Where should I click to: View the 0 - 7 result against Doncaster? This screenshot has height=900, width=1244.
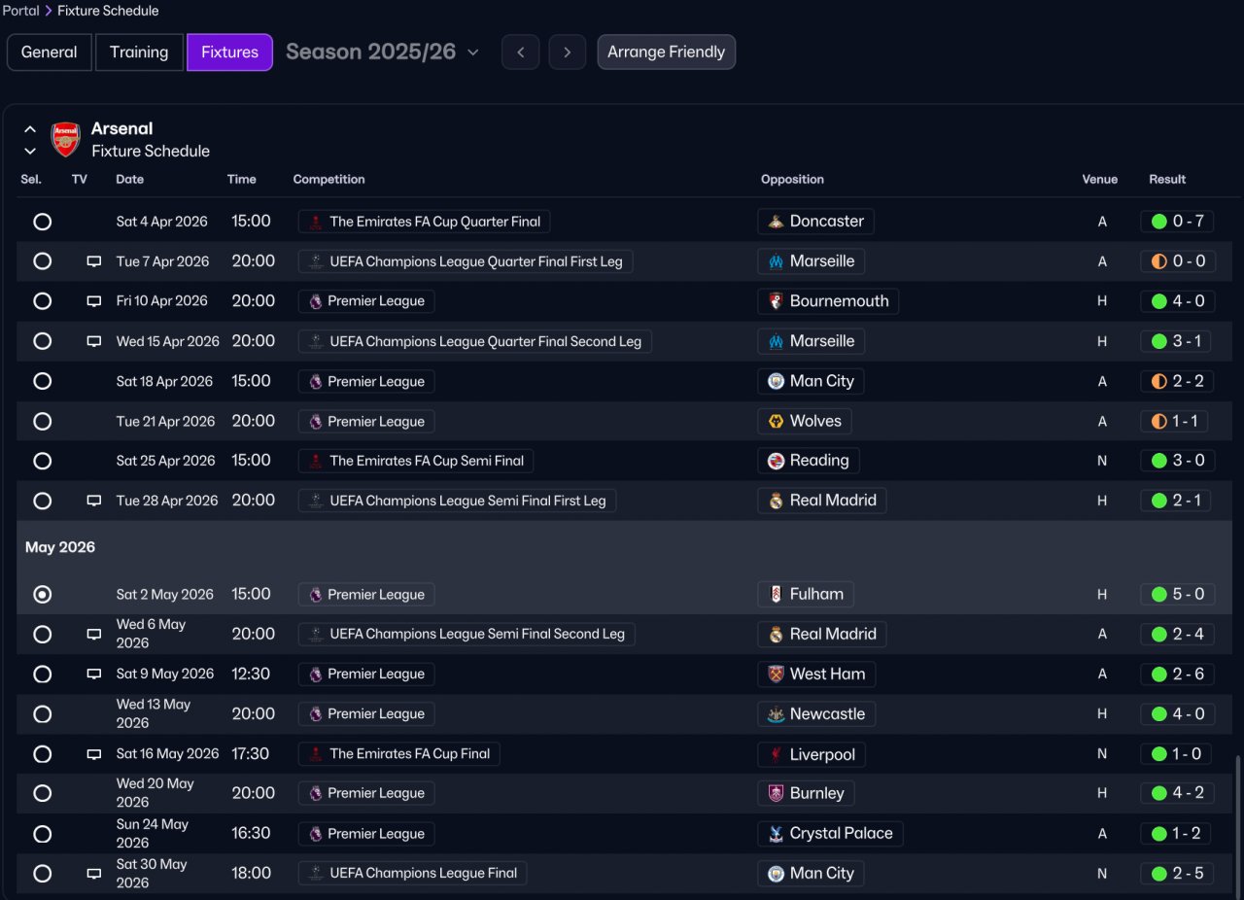[1177, 222]
